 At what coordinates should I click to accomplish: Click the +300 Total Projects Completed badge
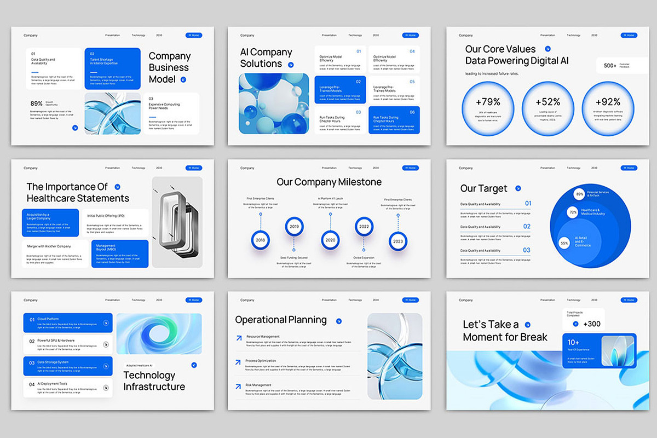point(584,320)
